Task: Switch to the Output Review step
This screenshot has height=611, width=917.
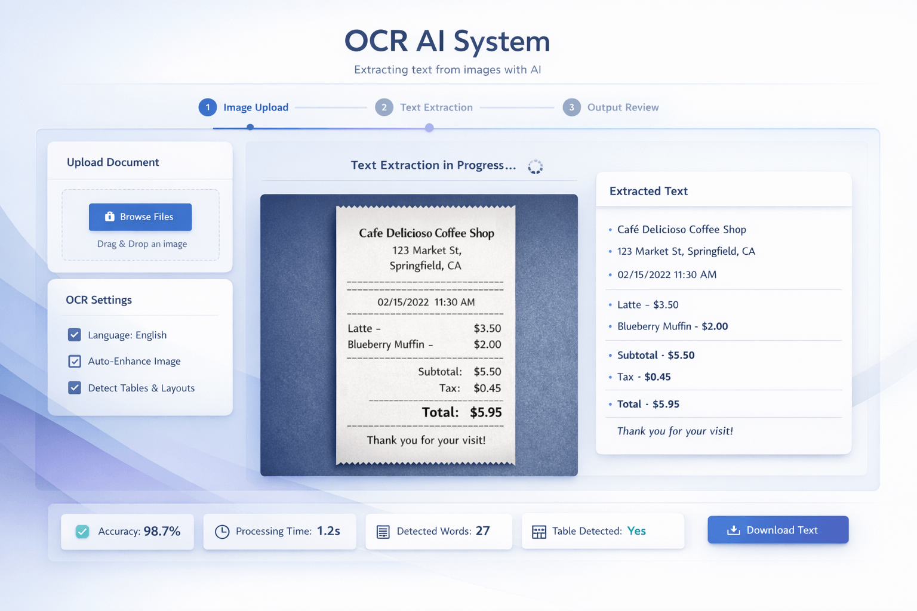Action: [623, 107]
